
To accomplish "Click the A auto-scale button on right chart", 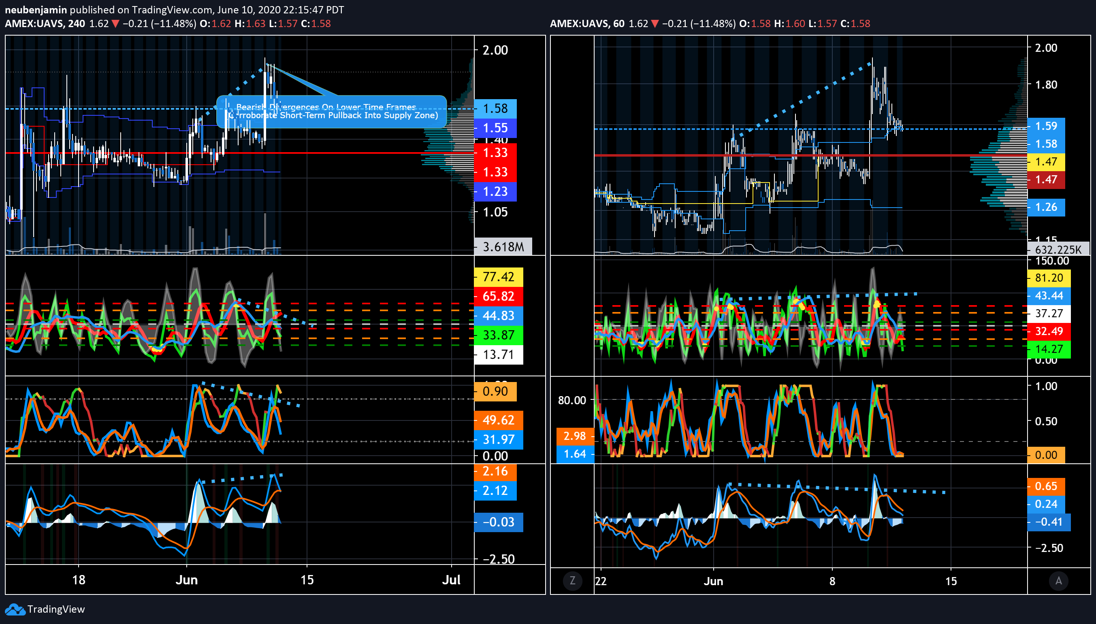I will (x=1059, y=581).
